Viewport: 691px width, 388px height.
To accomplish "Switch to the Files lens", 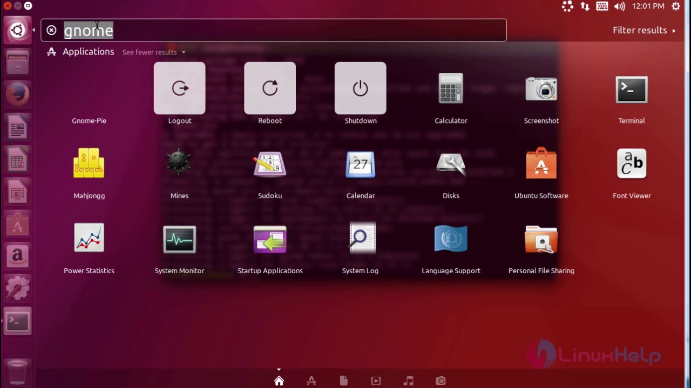I will click(x=344, y=381).
